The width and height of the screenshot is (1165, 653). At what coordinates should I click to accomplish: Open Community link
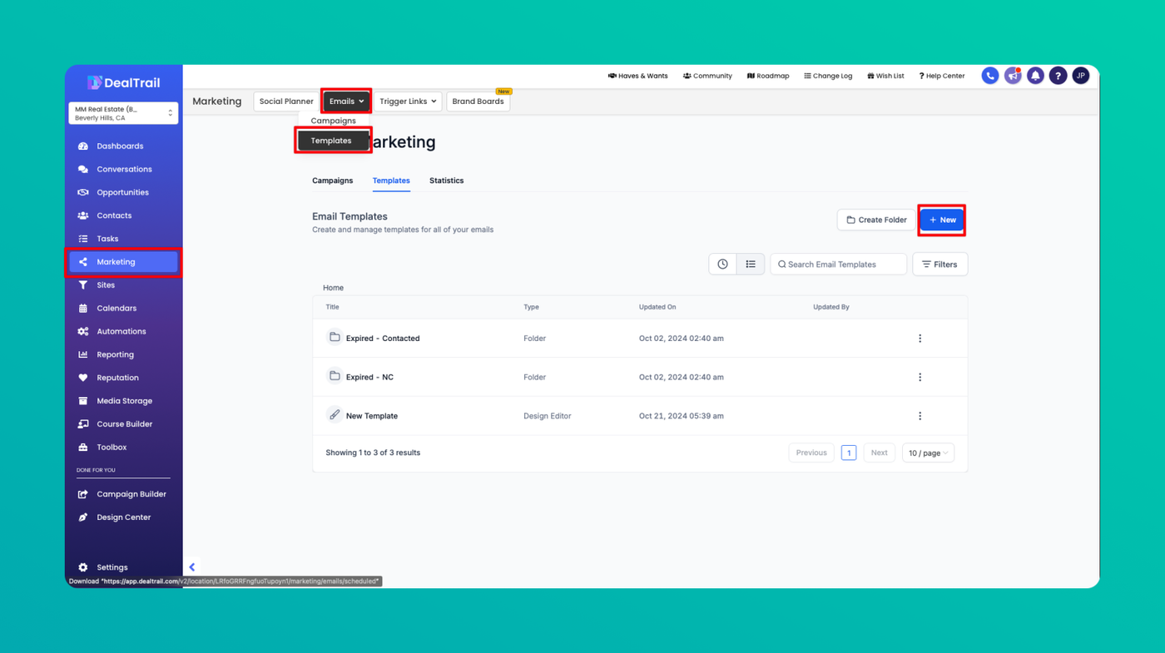click(x=707, y=76)
